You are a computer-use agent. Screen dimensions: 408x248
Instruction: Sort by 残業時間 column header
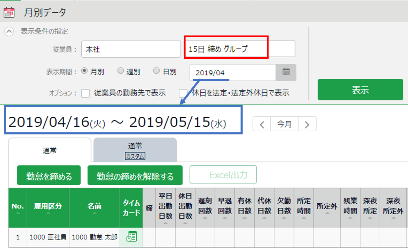(350, 208)
